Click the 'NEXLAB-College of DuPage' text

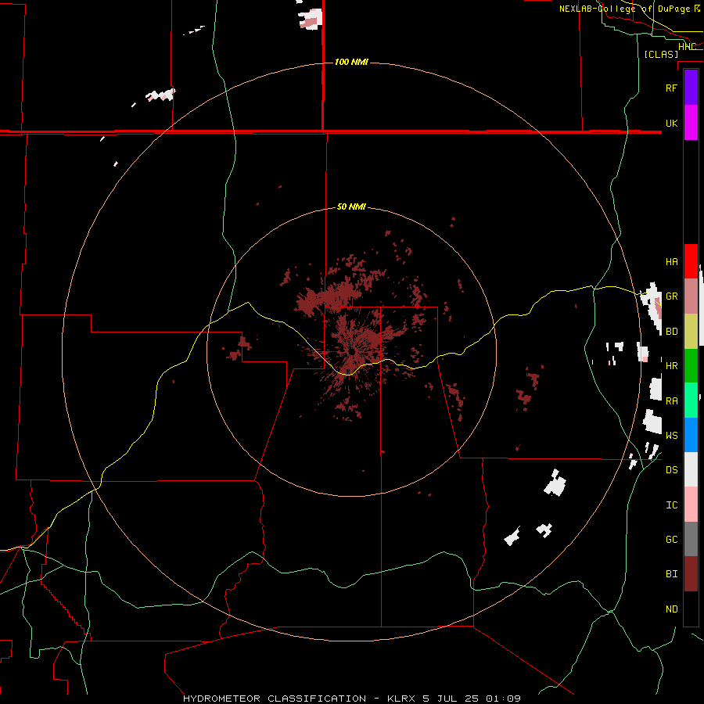point(624,9)
